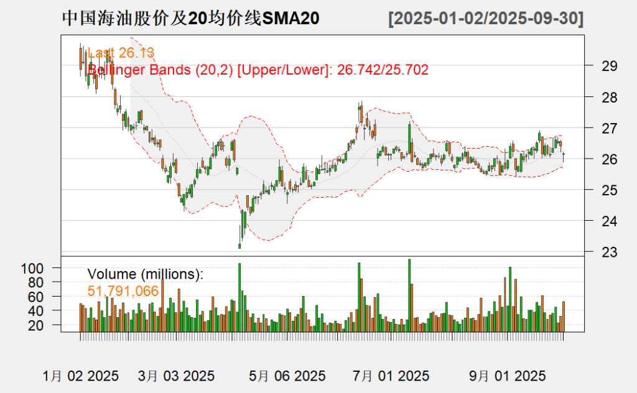Click the chart title 中国海油股价及20均价线SMA20
Screen dimensions: 637x393
click(x=191, y=19)
